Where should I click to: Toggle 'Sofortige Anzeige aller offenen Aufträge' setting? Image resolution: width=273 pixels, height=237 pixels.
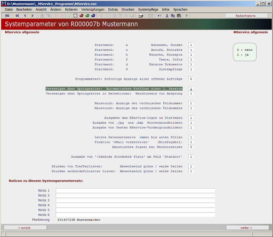click(x=191, y=79)
